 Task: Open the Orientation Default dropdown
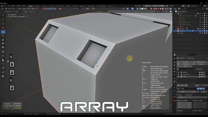(17, 12)
